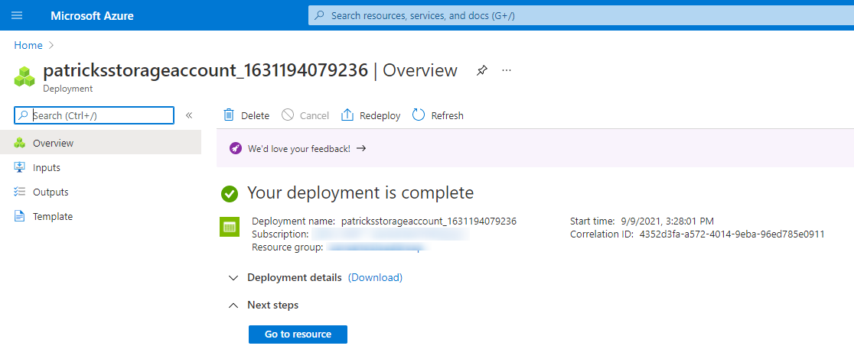This screenshot has width=854, height=349.
Task: Click the circular Refresh arrow icon
Action: pos(419,115)
